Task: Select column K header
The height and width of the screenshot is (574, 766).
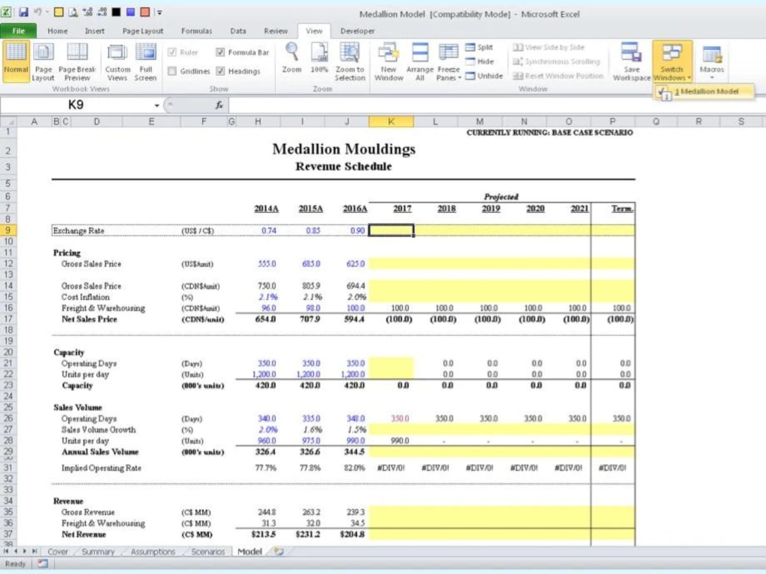Action: point(391,121)
